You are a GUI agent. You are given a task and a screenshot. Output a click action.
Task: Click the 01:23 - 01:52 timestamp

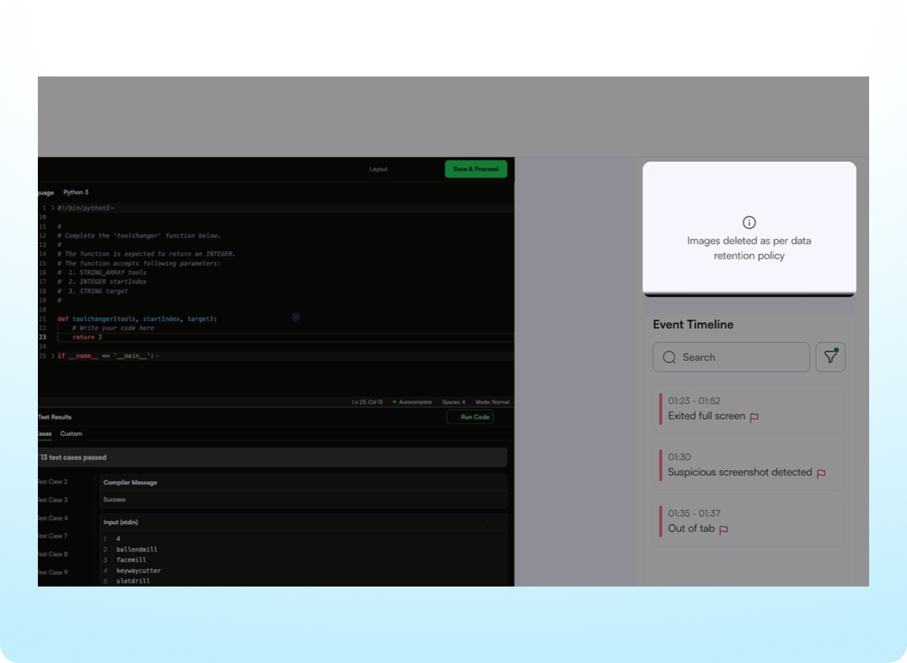[x=694, y=401]
